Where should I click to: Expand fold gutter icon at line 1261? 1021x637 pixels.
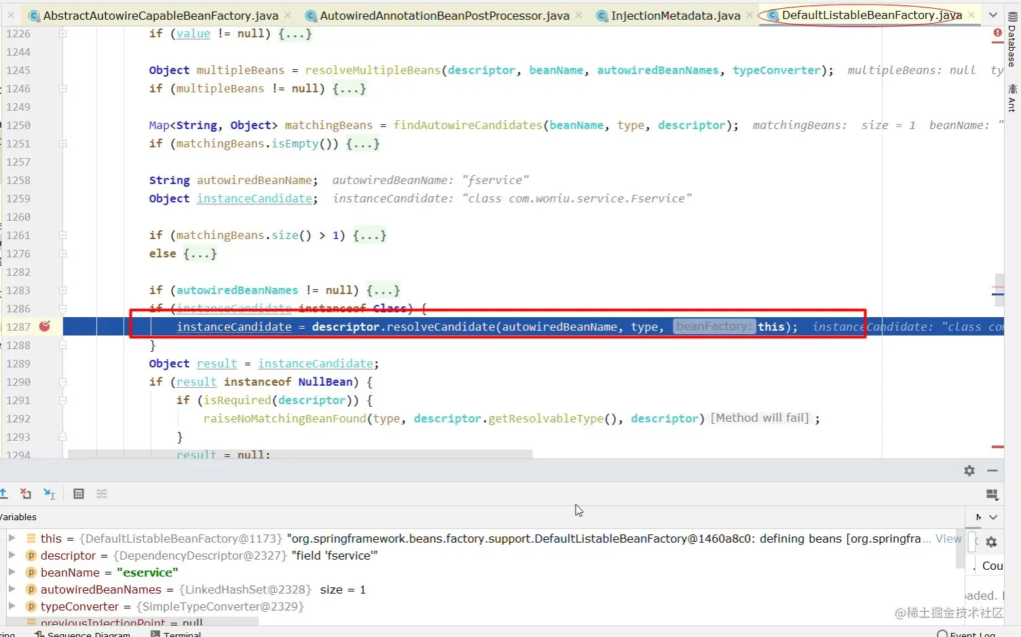tap(62, 235)
